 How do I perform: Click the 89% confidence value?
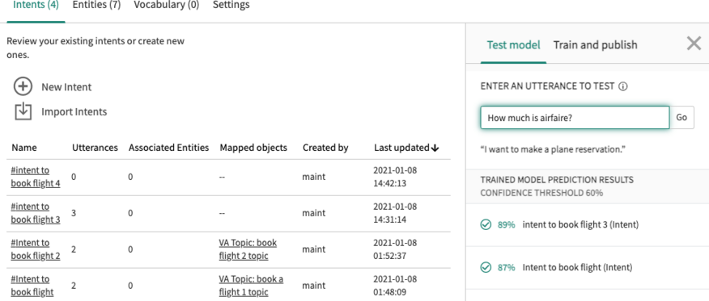(x=506, y=224)
